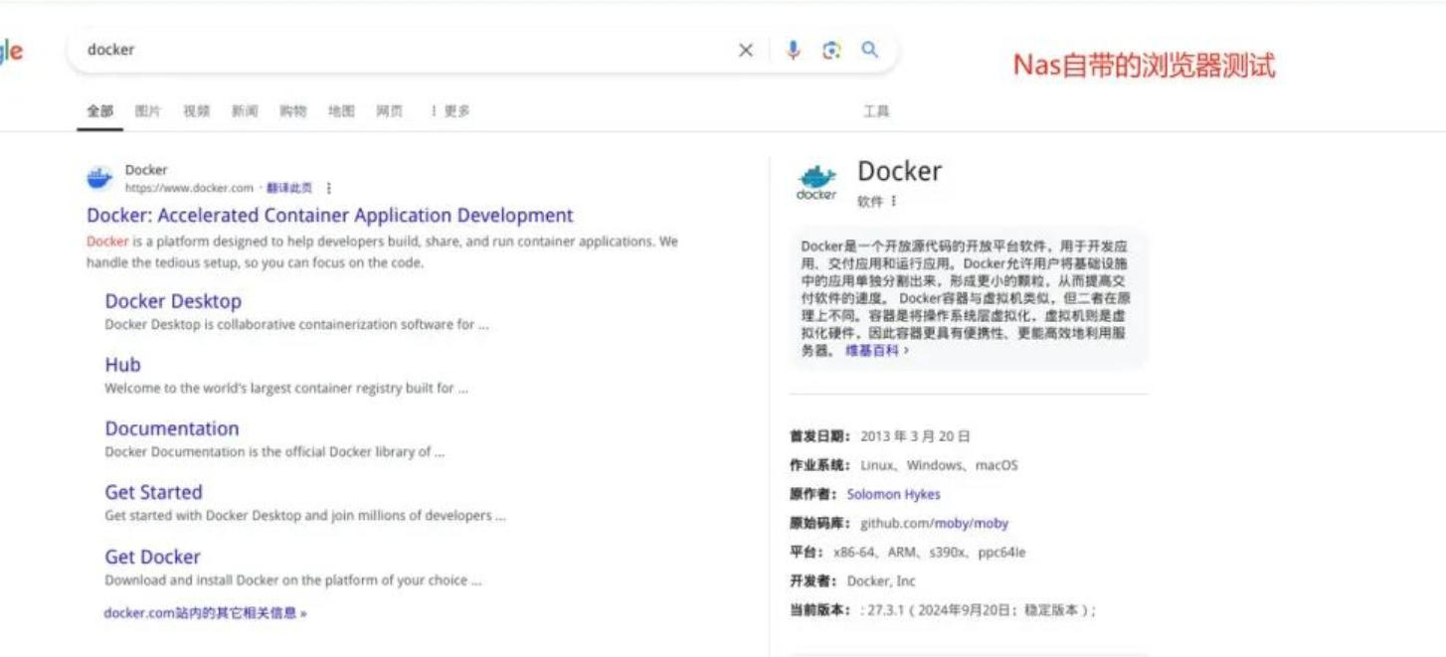This screenshot has width=1446, height=657.
Task: Switch to the 图片 tab
Action: pos(147,111)
